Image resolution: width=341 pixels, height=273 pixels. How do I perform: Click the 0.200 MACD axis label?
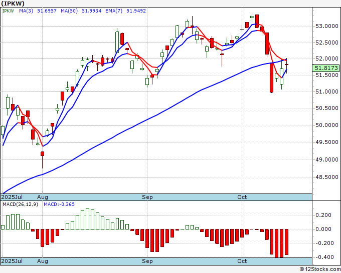click(324, 215)
